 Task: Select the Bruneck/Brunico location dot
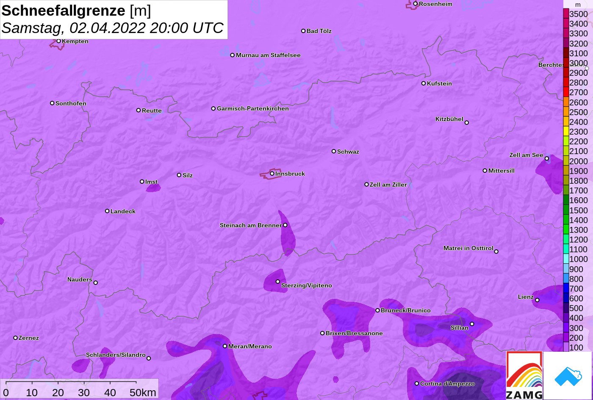(378, 310)
